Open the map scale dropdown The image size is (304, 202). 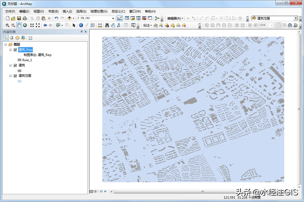coord(113,18)
